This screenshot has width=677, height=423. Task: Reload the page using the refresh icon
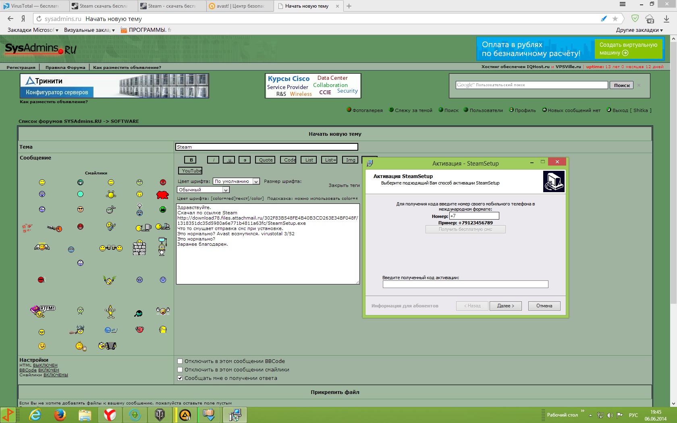(x=39, y=19)
